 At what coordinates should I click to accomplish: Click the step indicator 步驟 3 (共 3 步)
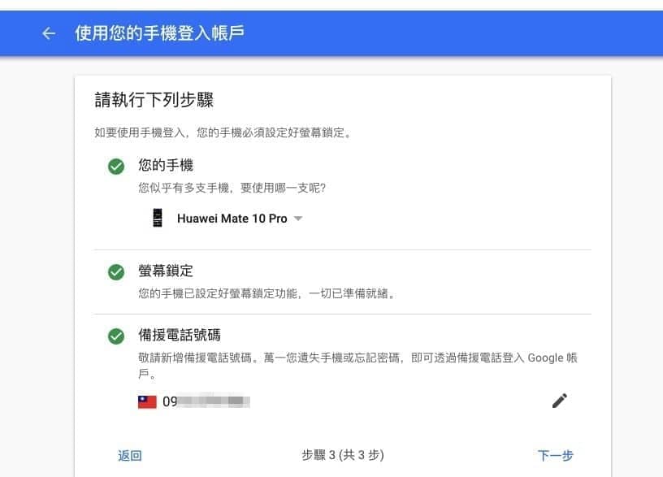[343, 455]
